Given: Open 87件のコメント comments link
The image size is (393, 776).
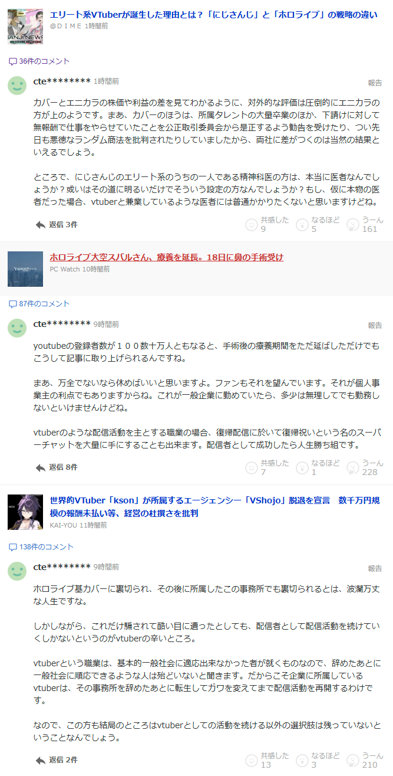Looking at the screenshot, I should coord(39,304).
